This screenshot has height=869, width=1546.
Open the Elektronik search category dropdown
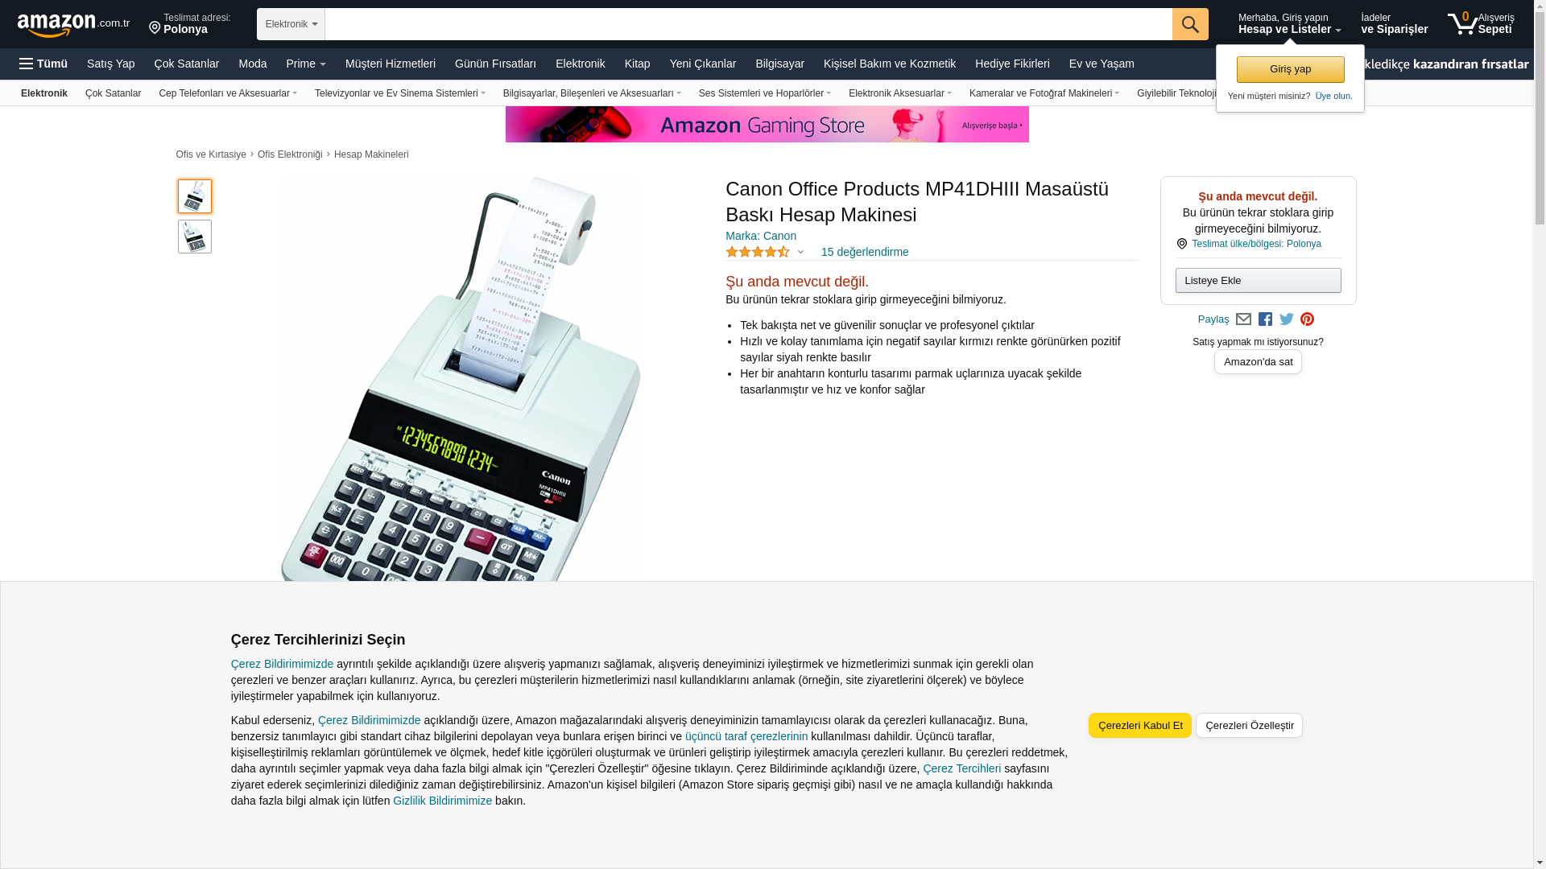coord(291,24)
